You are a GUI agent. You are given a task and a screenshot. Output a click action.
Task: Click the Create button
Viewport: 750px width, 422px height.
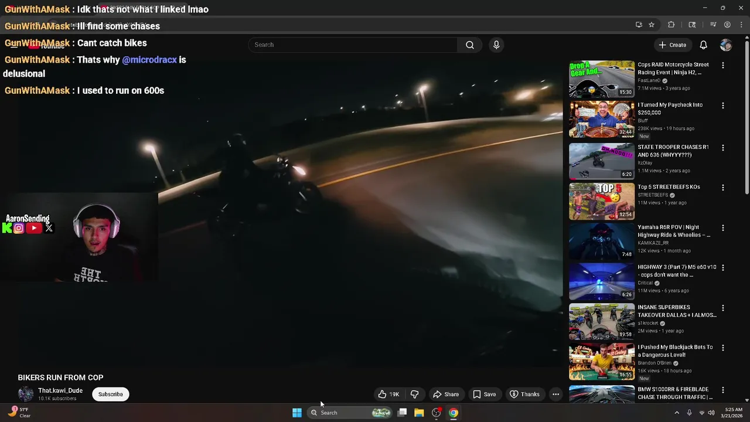[x=672, y=45]
